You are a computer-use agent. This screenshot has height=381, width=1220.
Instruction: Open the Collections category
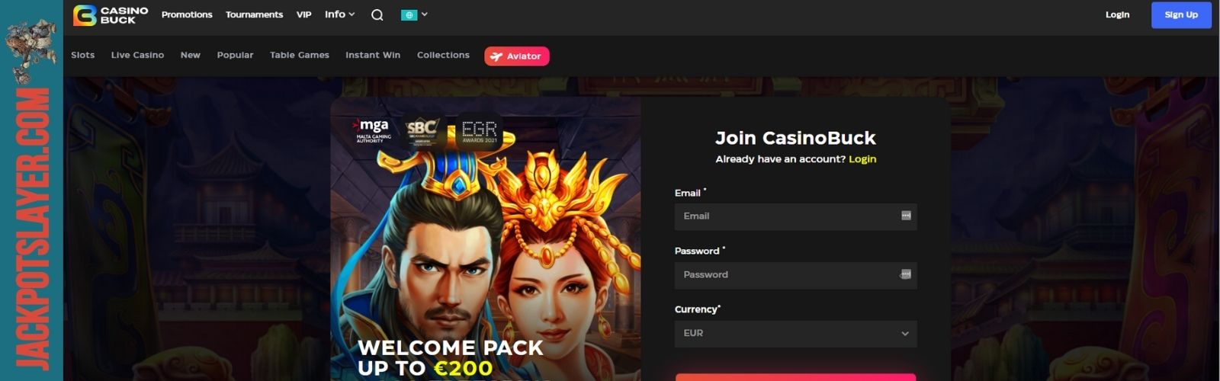coord(443,55)
